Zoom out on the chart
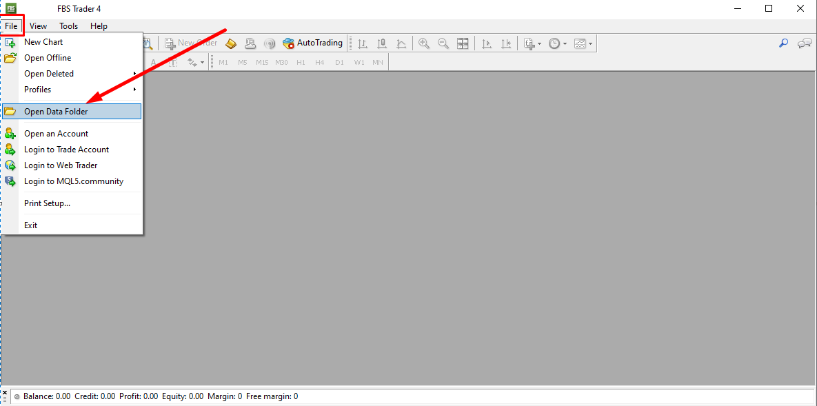Viewport: 817px width, 406px height. tap(443, 44)
